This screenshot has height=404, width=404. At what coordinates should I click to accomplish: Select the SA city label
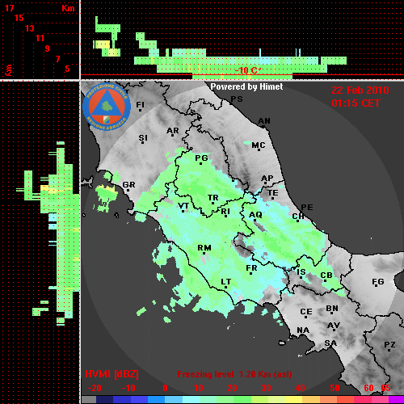[x=330, y=343]
